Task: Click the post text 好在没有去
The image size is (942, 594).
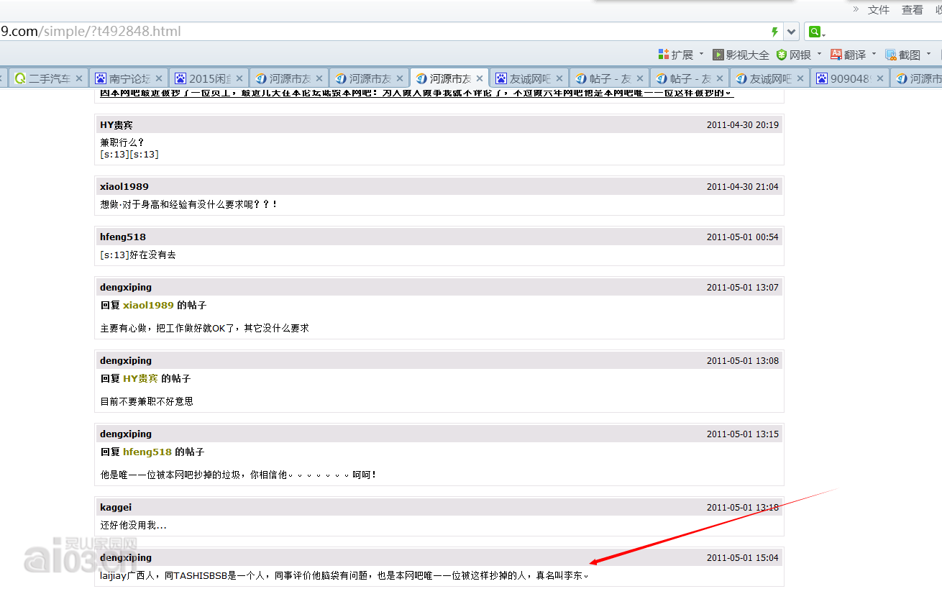Action: coord(153,255)
